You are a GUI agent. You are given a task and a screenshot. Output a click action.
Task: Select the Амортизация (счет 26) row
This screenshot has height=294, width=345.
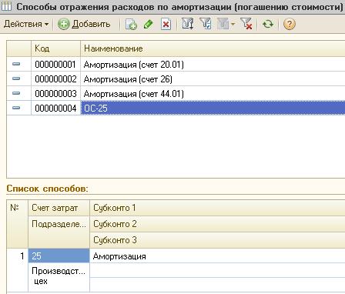pos(176,79)
